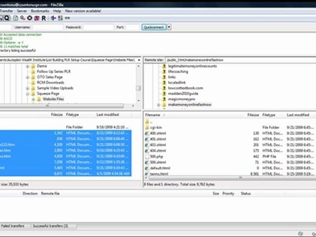Select the 500.shtml file name
Image resolution: width=316 pixels, height=237 pixels.
point(158,162)
